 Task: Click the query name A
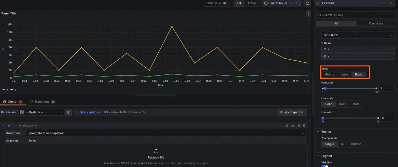pos(9,126)
